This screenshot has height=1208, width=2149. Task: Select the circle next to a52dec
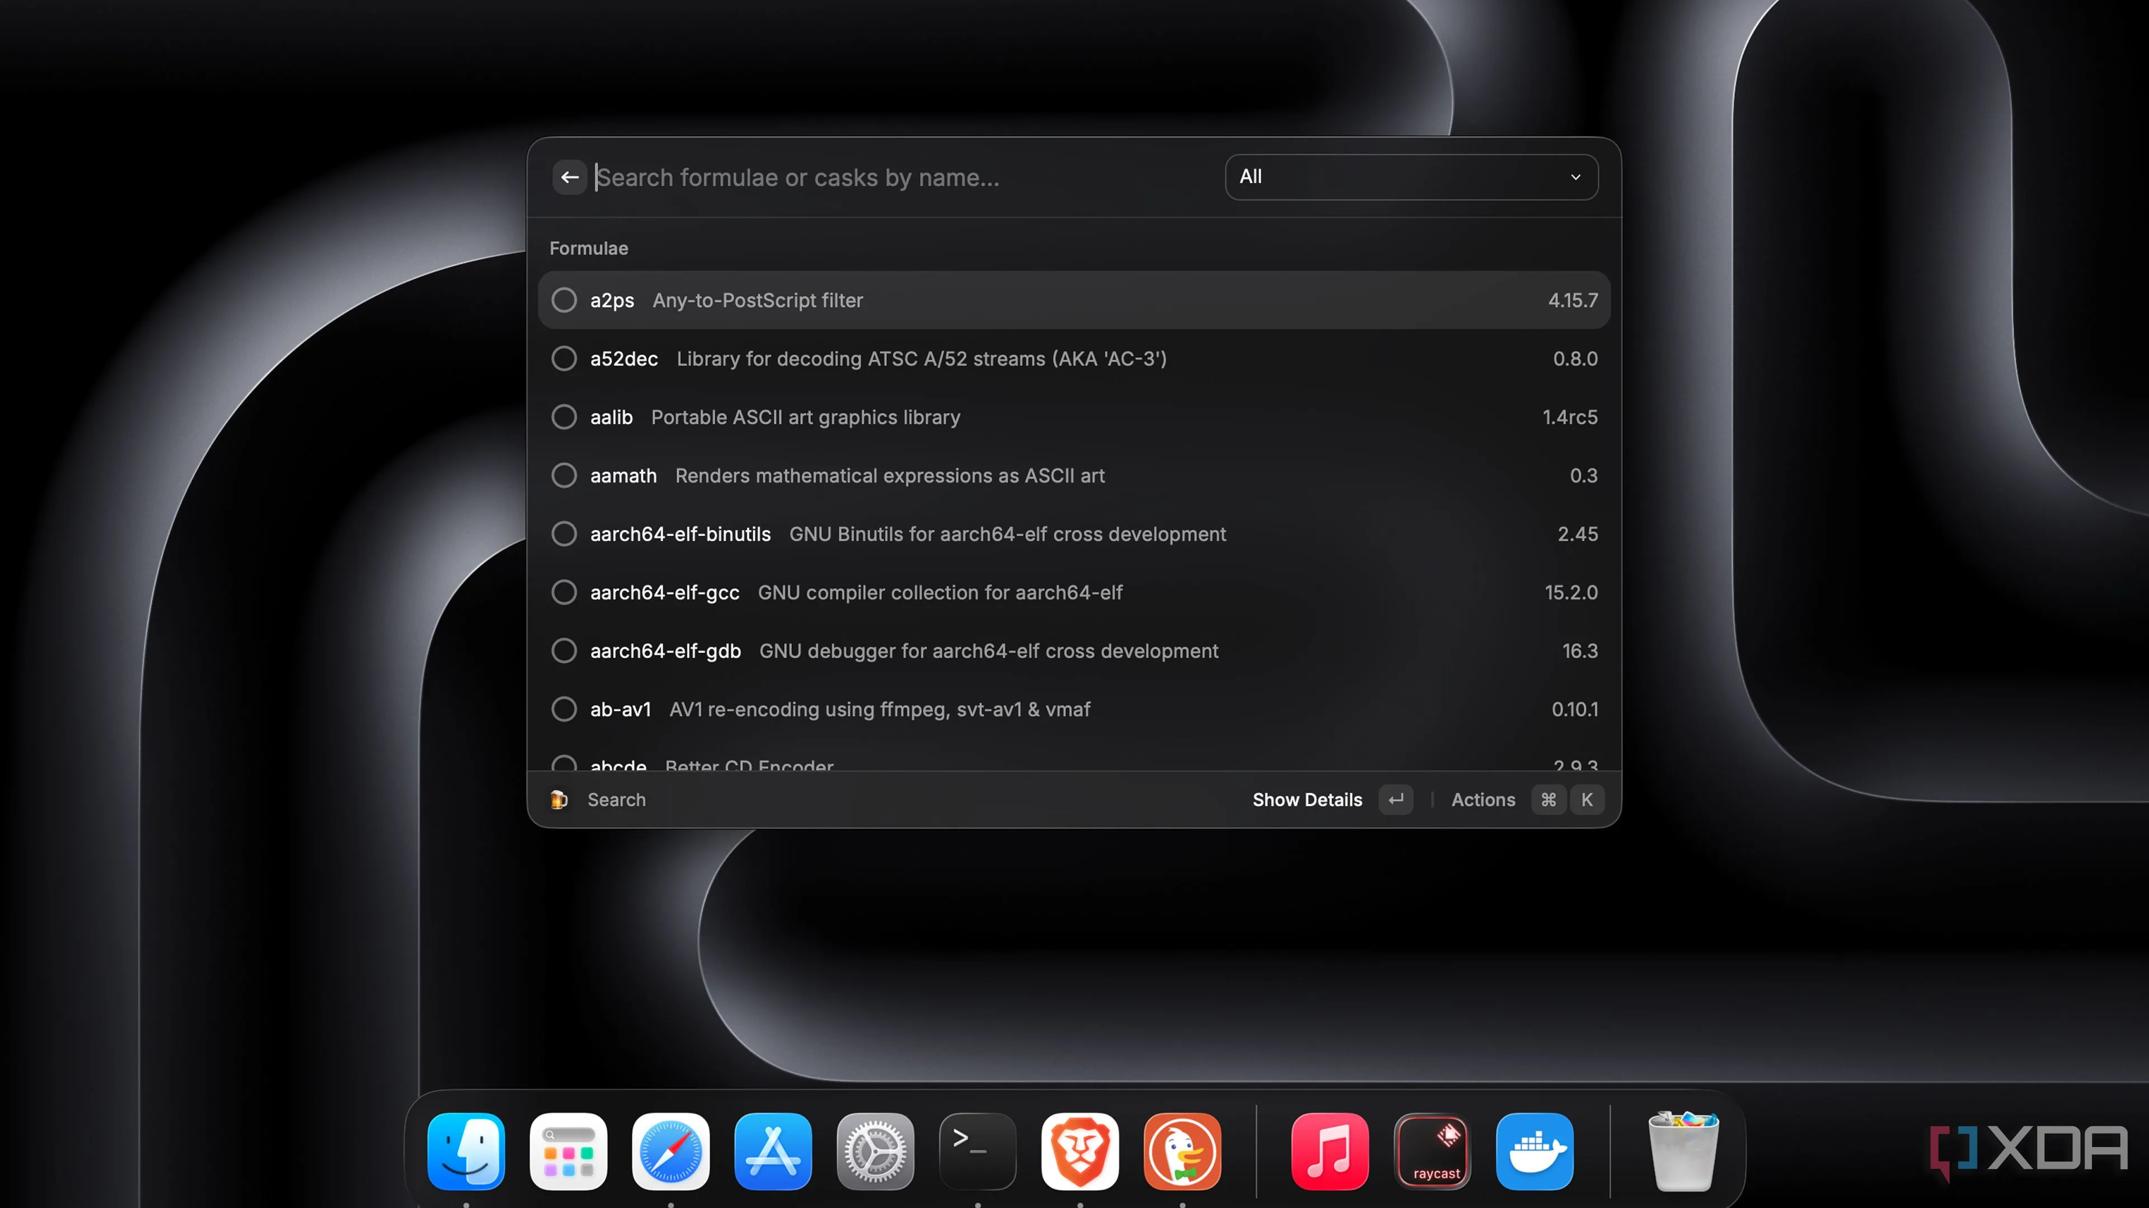564,358
